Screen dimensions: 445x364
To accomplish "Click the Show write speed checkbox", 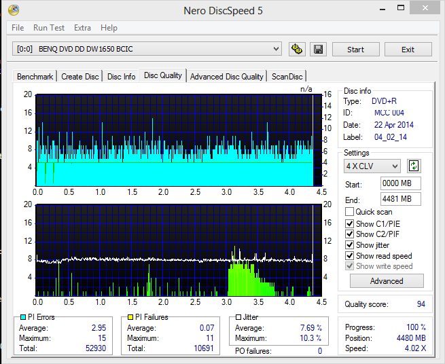I will [x=349, y=266].
